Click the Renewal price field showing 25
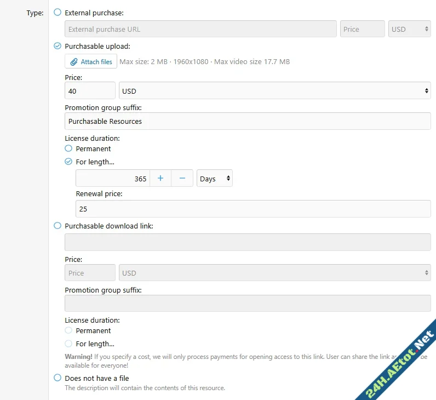 pos(253,209)
